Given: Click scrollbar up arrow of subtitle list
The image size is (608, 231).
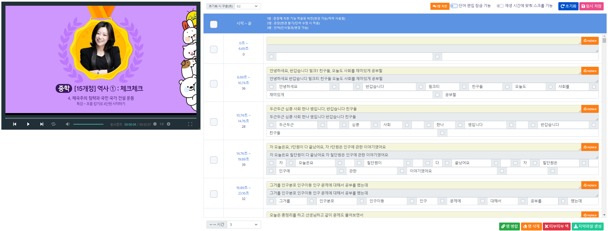Looking at the screenshot, I should tap(604, 36).
